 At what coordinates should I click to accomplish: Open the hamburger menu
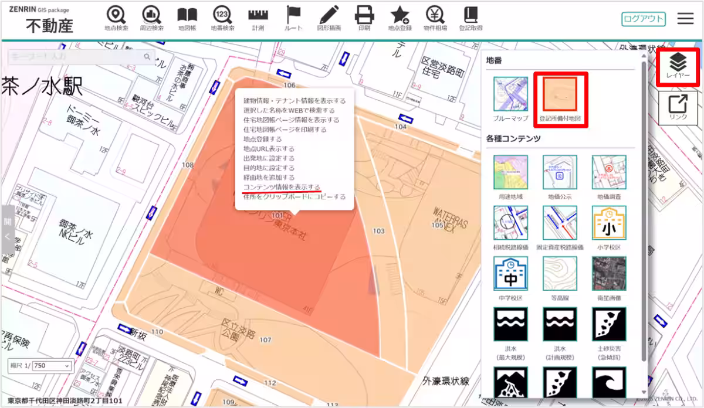click(685, 19)
